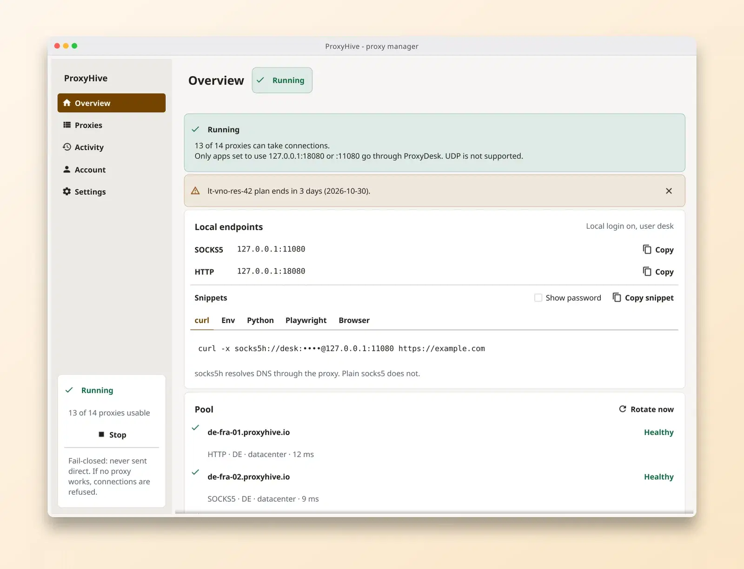Switch to the Python snippet tab
Screen dimensions: 744x569
pos(260,320)
